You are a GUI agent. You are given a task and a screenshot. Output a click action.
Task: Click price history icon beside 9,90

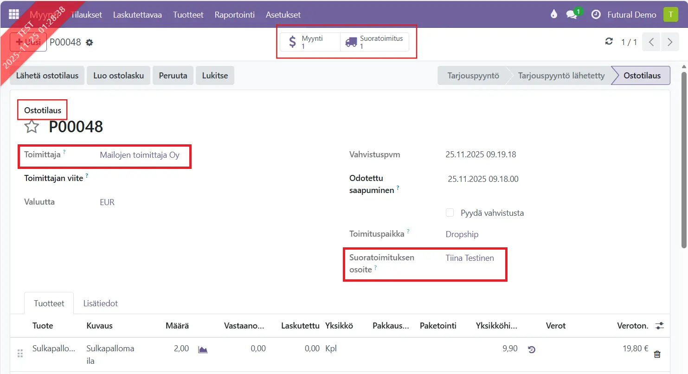coord(532,349)
